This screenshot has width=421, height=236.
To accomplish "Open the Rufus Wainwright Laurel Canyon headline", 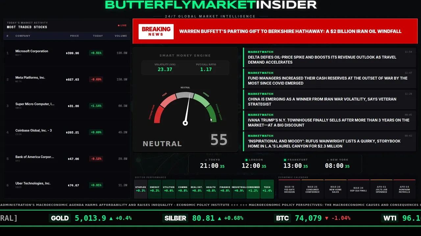I will [x=329, y=141].
